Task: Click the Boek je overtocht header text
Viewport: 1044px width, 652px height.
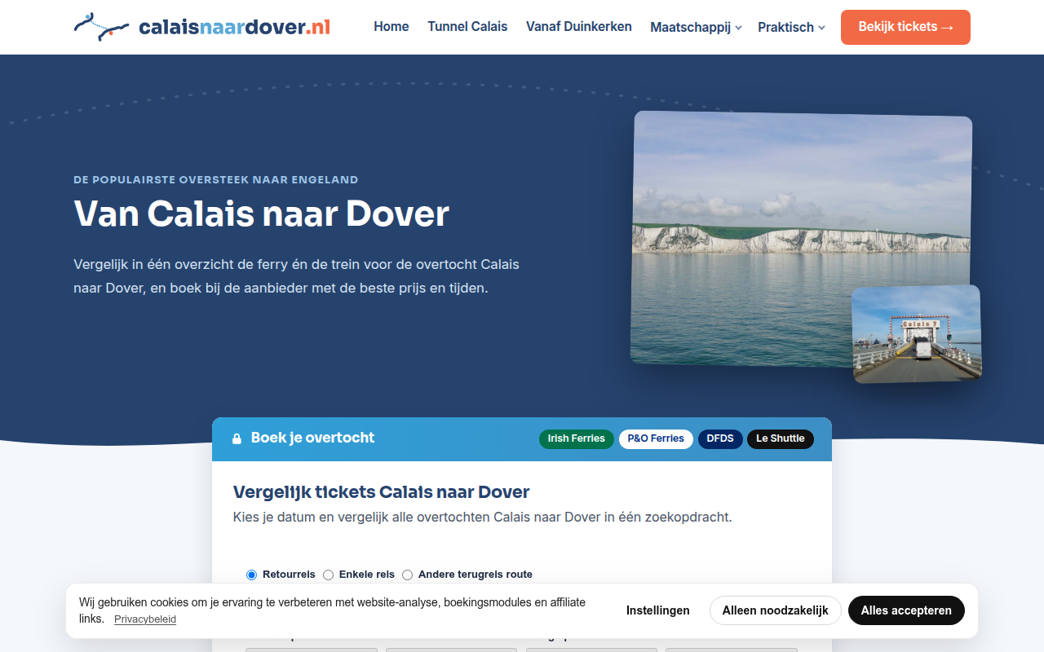Action: (x=313, y=438)
